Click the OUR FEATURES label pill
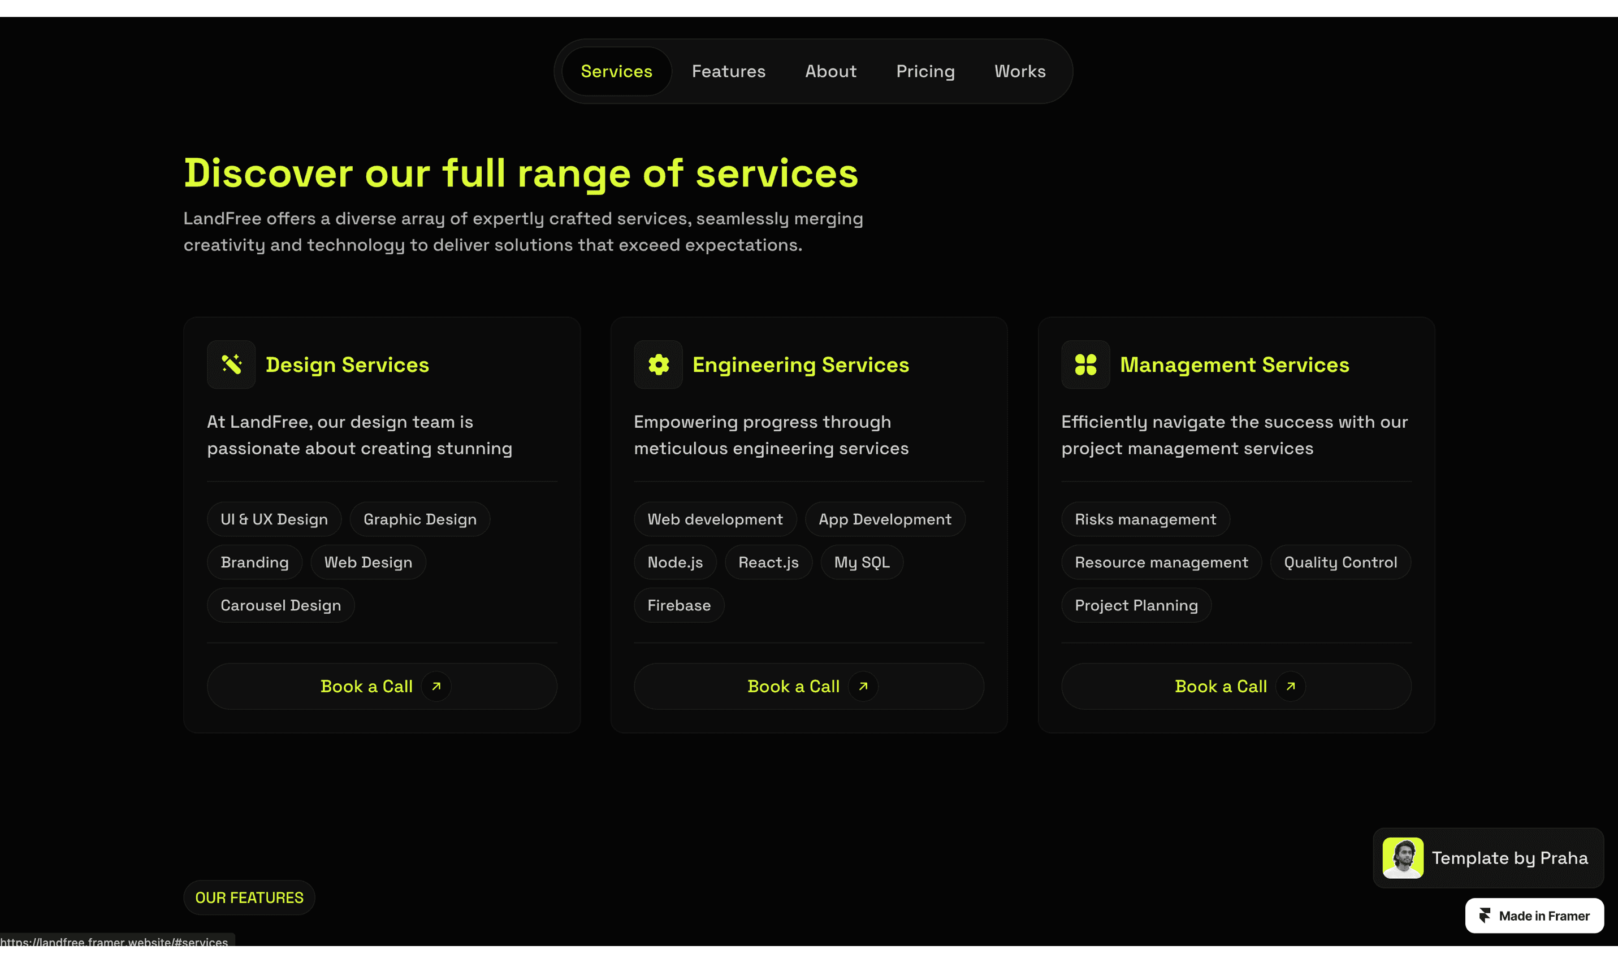This screenshot has width=1618, height=963. [249, 897]
